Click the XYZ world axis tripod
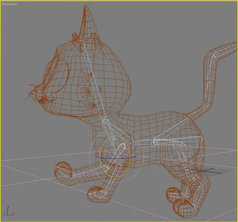Image resolution: width=238 pixels, height=222 pixels. tap(8, 211)
